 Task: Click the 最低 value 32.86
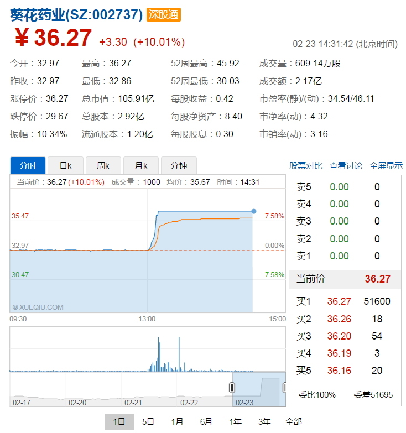pyautogui.click(x=120, y=81)
